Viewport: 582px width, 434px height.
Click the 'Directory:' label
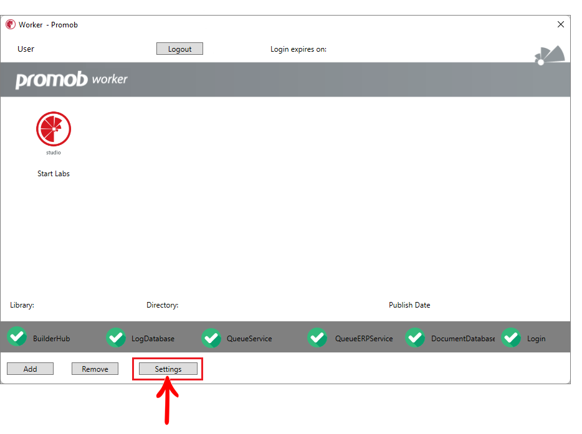pos(162,305)
